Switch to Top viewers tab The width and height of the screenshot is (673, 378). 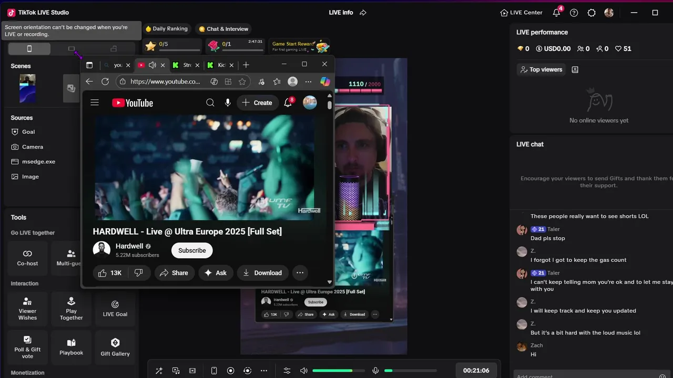point(541,69)
